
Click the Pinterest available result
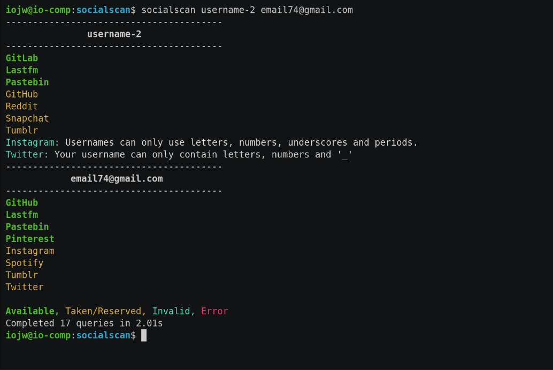(x=30, y=239)
